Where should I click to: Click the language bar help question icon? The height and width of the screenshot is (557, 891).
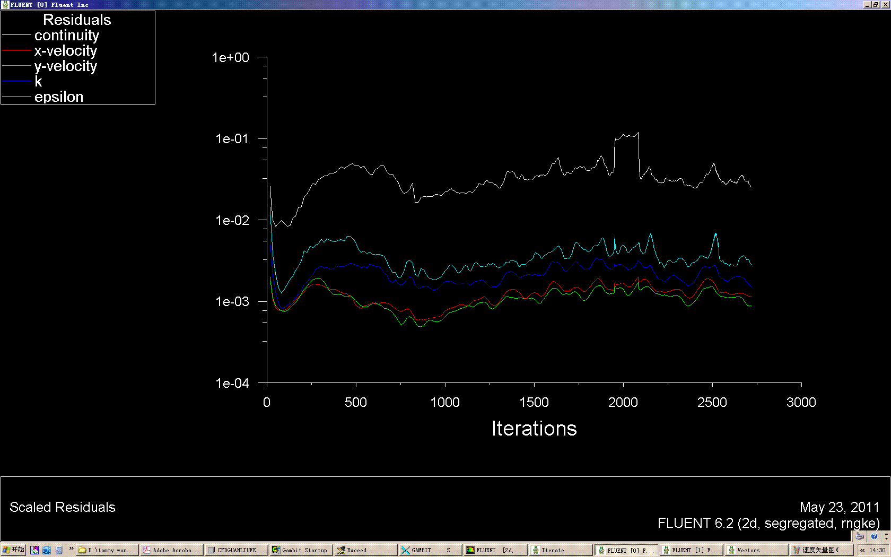(x=874, y=536)
